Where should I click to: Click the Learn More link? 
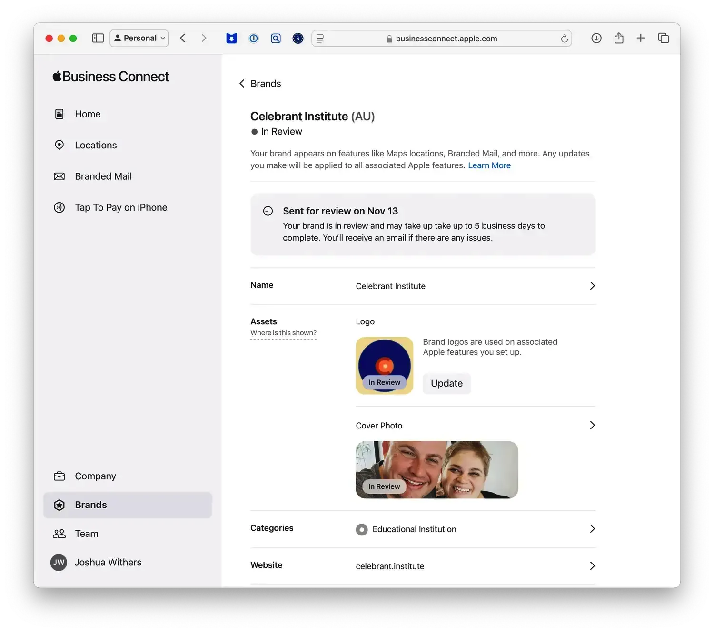[489, 165]
